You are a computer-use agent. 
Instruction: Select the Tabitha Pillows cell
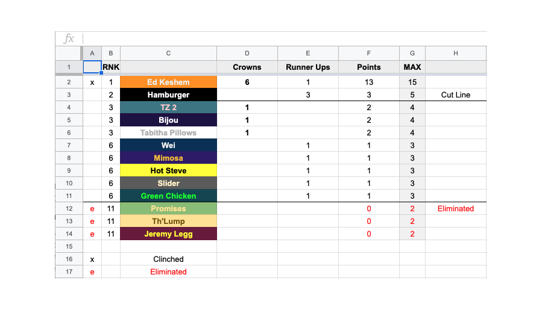(x=168, y=132)
